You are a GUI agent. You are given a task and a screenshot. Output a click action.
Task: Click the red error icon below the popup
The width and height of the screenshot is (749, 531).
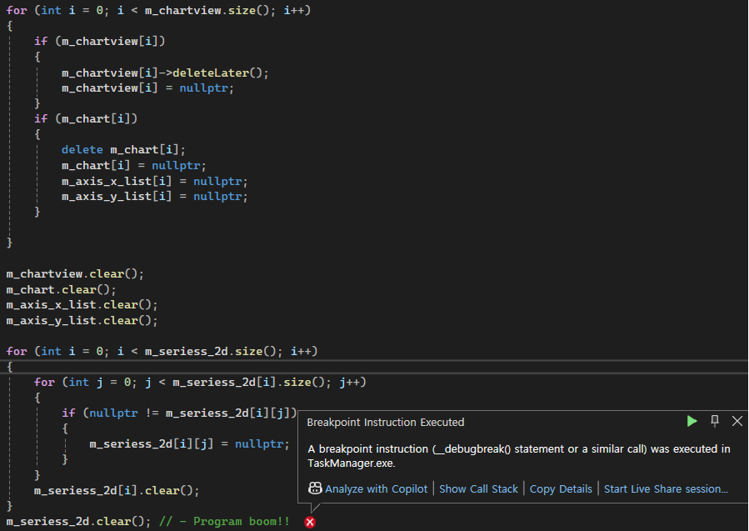[310, 522]
